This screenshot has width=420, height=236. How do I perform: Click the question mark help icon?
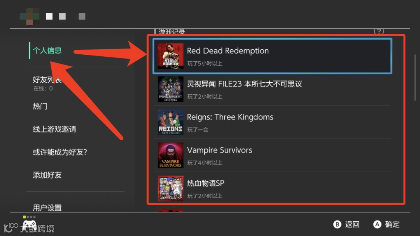pos(379,31)
